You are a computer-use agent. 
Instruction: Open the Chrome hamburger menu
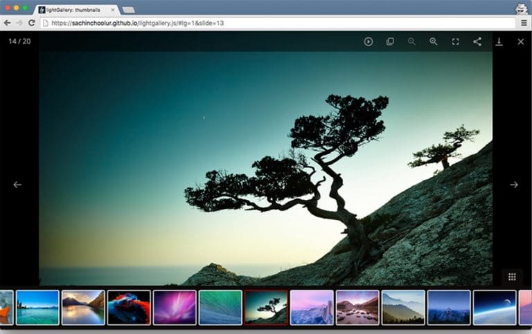pyautogui.click(x=524, y=23)
